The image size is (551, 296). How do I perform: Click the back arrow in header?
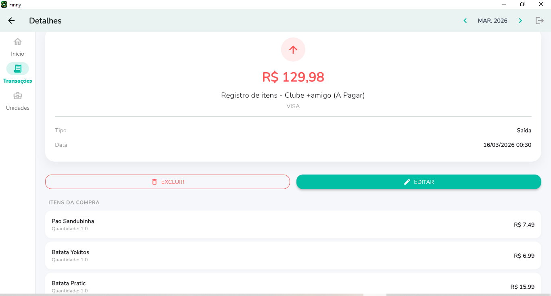coord(11,21)
